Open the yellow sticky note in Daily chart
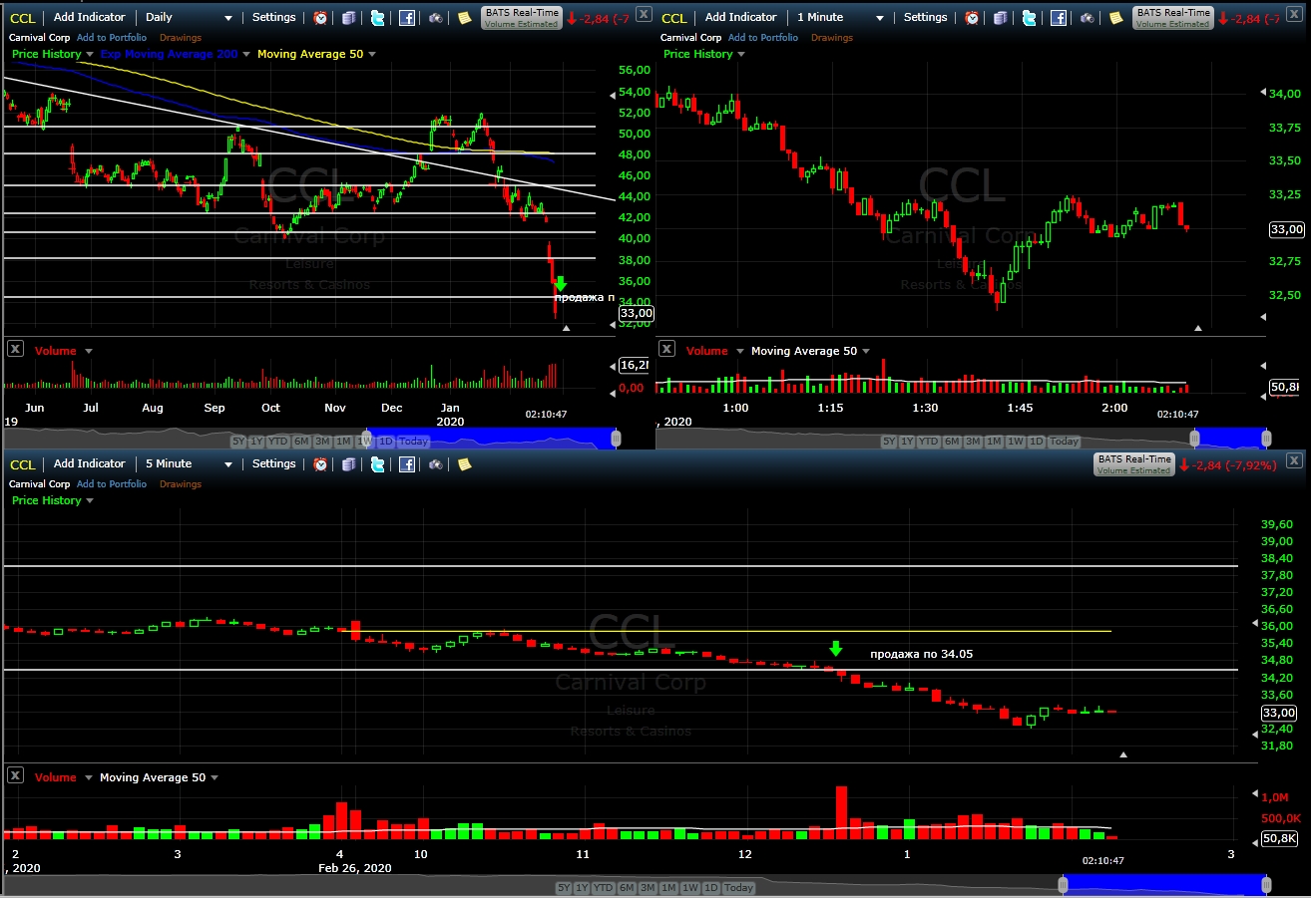Image resolution: width=1311 pixels, height=899 pixels. 464,18
